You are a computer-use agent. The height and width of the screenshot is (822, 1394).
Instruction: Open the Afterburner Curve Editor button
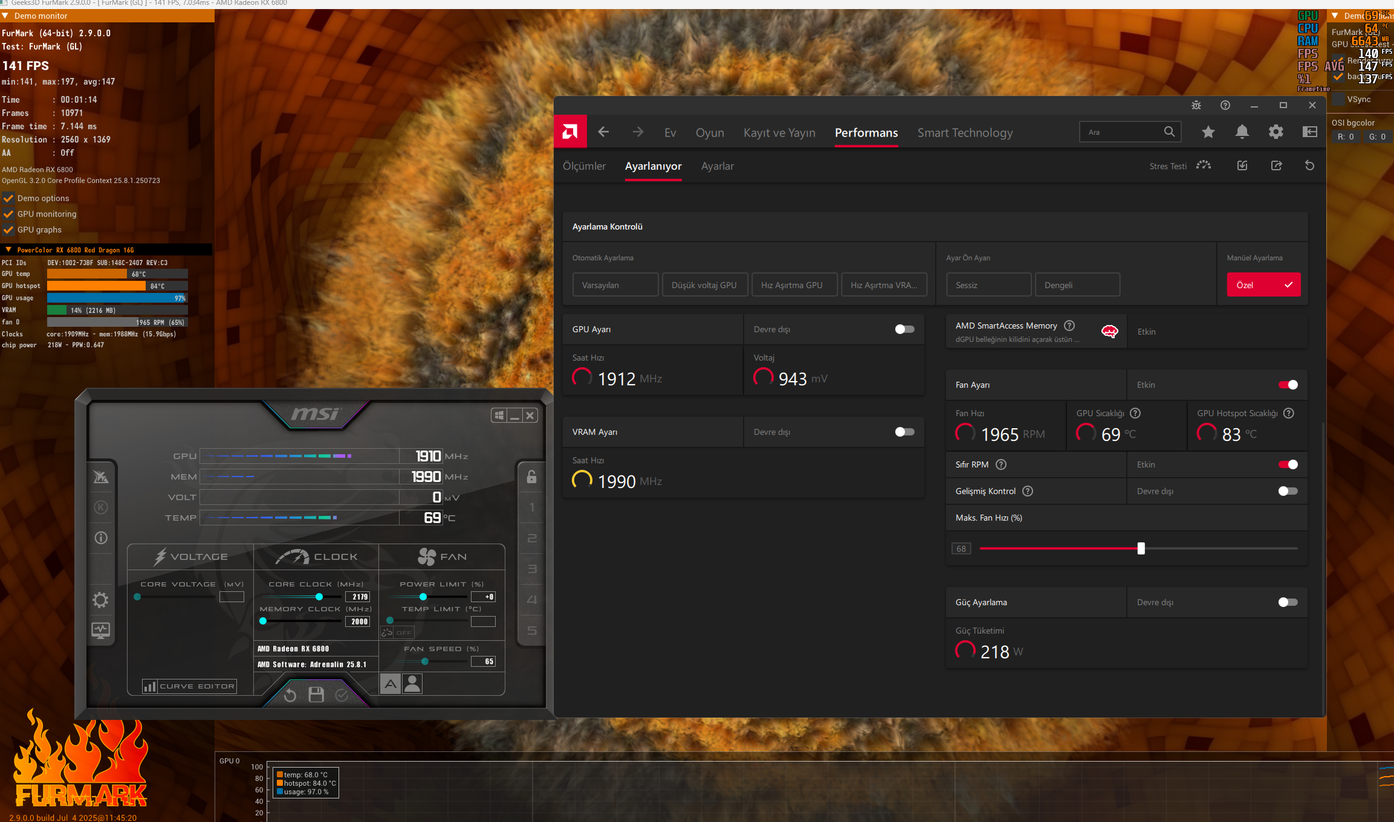[189, 686]
